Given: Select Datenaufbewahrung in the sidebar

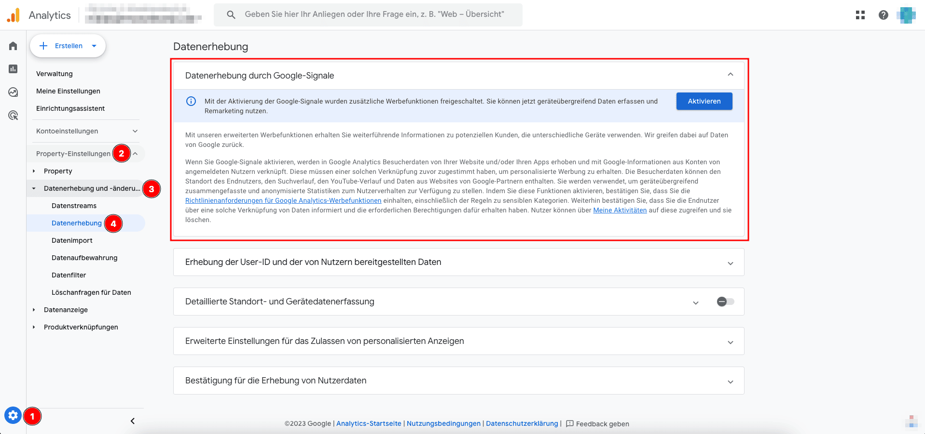Looking at the screenshot, I should coord(84,258).
